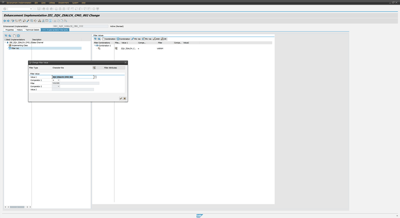Select the Combination 1 row

click(105, 46)
